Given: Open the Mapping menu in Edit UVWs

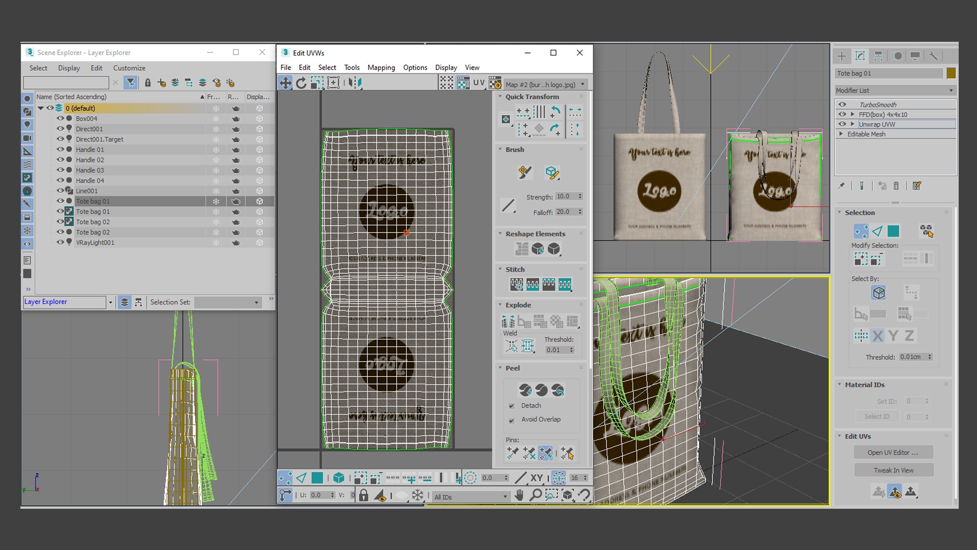Looking at the screenshot, I should [x=381, y=67].
